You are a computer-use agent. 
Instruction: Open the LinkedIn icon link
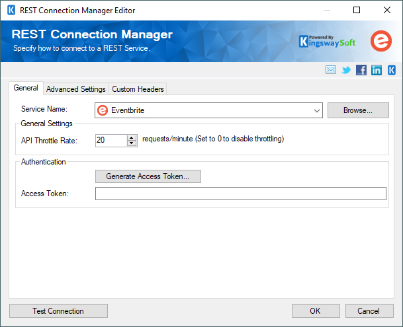(x=377, y=70)
